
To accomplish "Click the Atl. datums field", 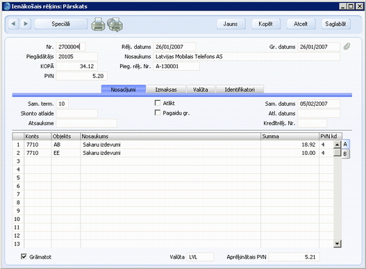I will [x=319, y=113].
